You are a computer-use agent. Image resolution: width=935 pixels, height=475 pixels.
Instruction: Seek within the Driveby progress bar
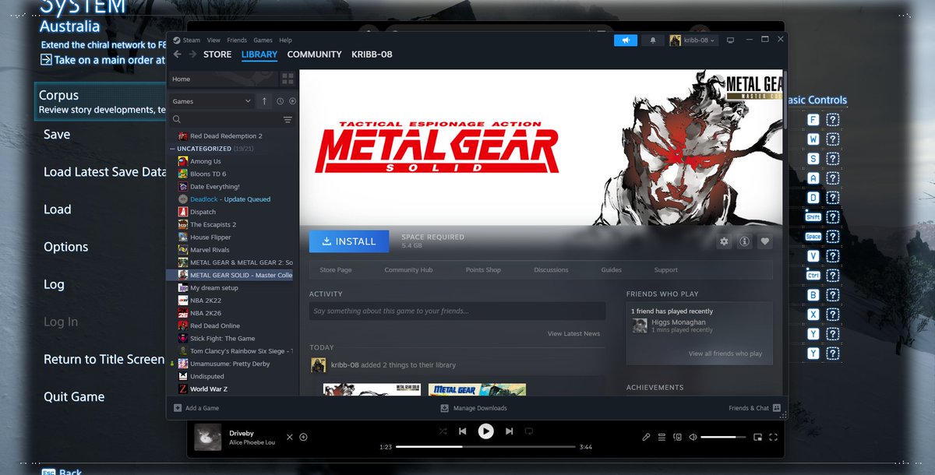[x=485, y=447]
